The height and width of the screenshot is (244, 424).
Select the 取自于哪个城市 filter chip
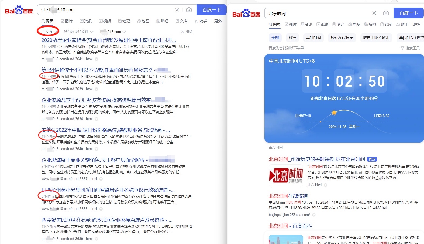pyautogui.click(x=376, y=38)
